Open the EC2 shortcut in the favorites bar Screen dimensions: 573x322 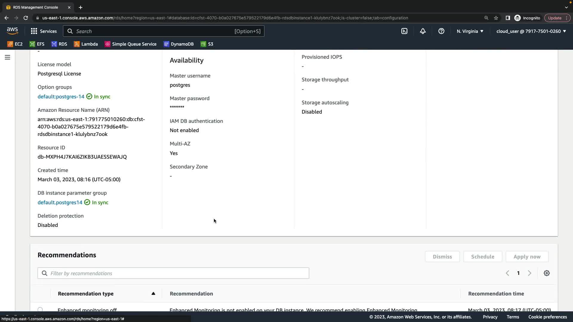click(x=15, y=44)
